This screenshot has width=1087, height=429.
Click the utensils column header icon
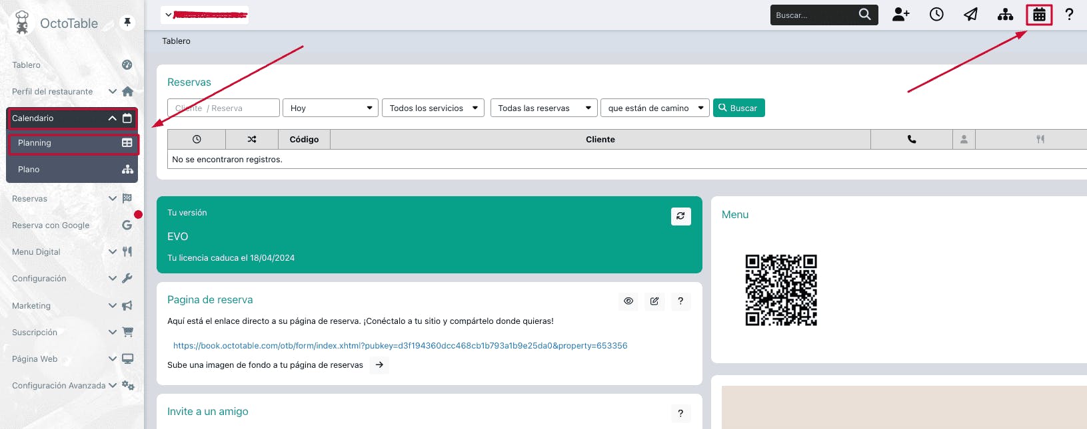tap(1040, 140)
